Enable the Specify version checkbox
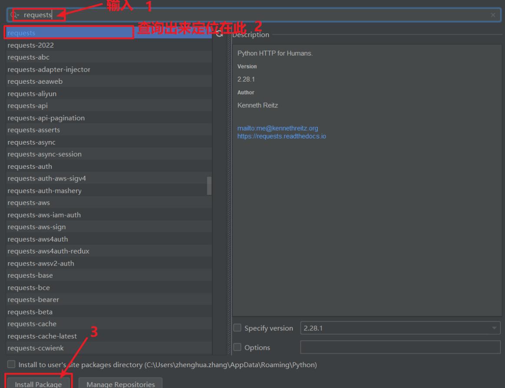This screenshot has height=388, width=505. click(238, 329)
